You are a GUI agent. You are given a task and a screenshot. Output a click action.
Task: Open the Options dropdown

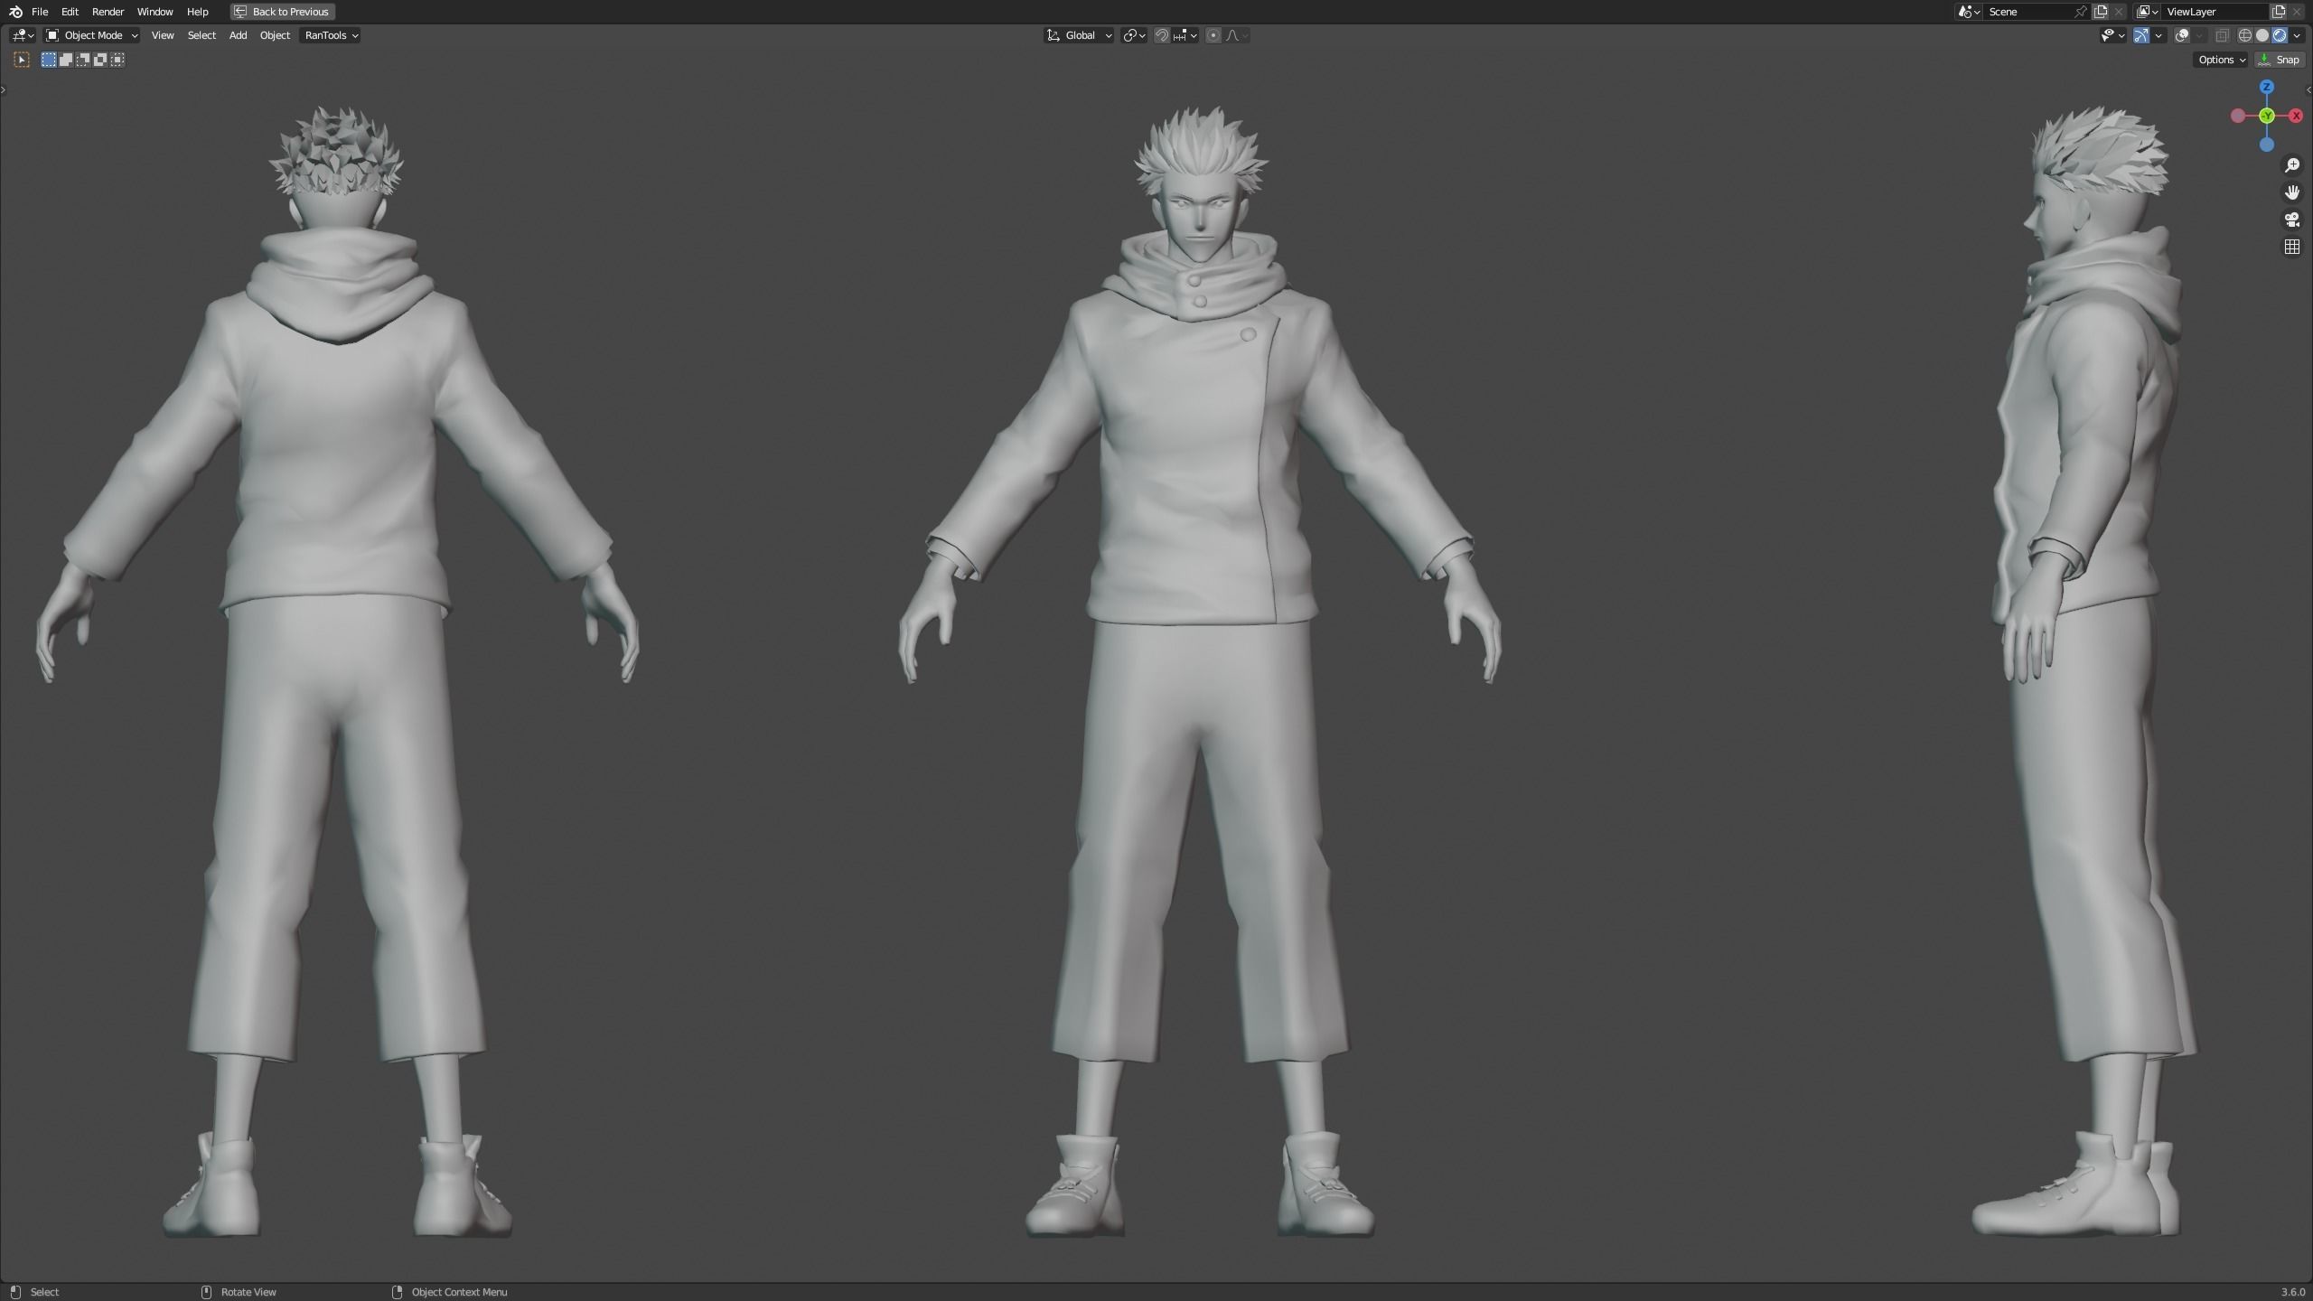point(2221,60)
